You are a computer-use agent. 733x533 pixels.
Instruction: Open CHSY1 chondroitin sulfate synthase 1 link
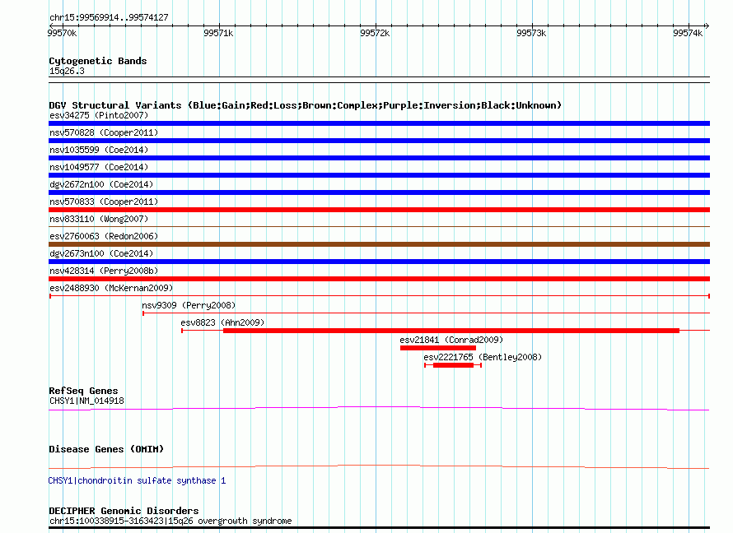(x=137, y=480)
